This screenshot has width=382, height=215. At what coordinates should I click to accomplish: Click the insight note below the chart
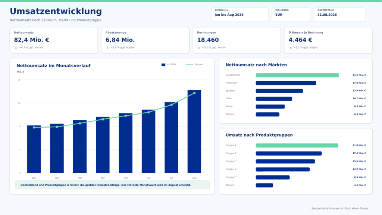pyautogui.click(x=112, y=185)
